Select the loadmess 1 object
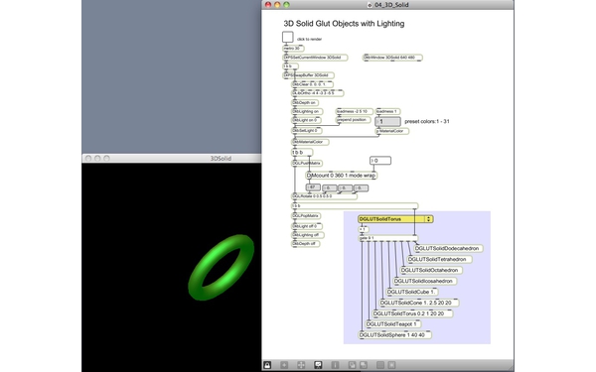The image size is (596, 372). [x=387, y=111]
